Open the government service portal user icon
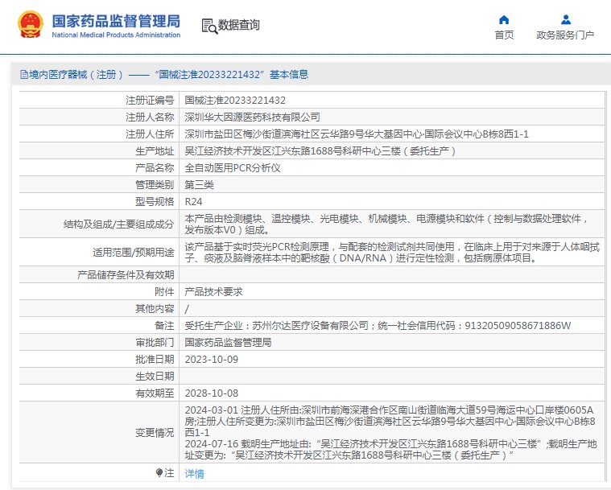Viewport: 611px width, 490px height. 565,19
